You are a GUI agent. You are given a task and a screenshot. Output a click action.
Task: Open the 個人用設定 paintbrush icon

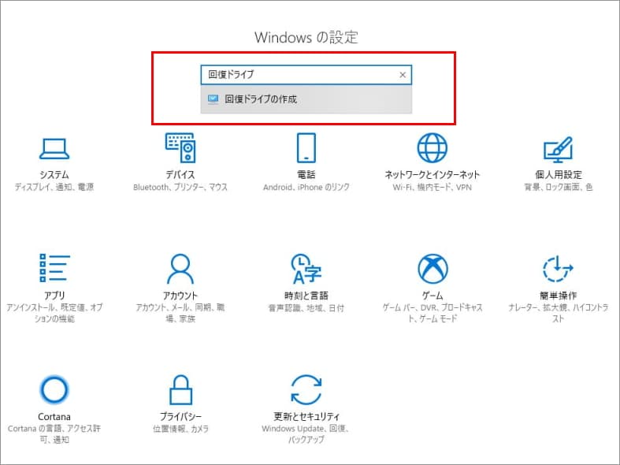click(558, 150)
